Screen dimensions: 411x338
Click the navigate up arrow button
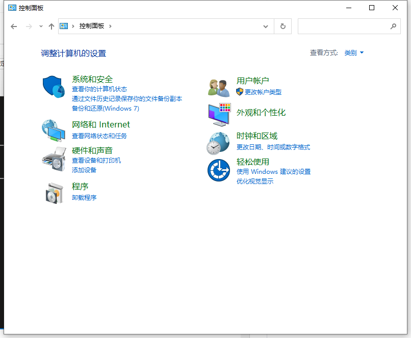pos(52,26)
